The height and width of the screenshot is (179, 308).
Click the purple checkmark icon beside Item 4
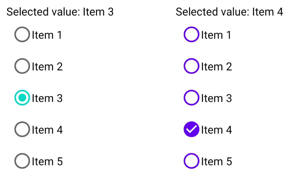coord(191,130)
